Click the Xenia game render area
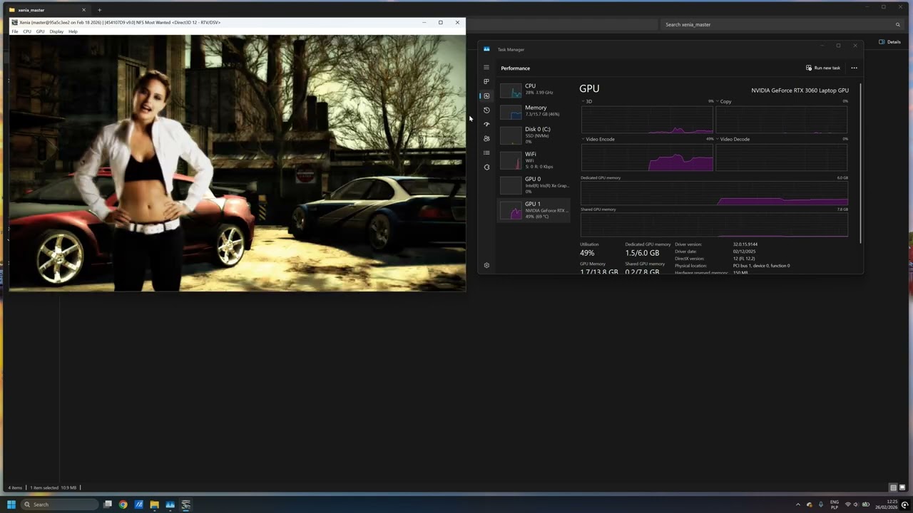913x513 pixels. pyautogui.click(x=237, y=163)
